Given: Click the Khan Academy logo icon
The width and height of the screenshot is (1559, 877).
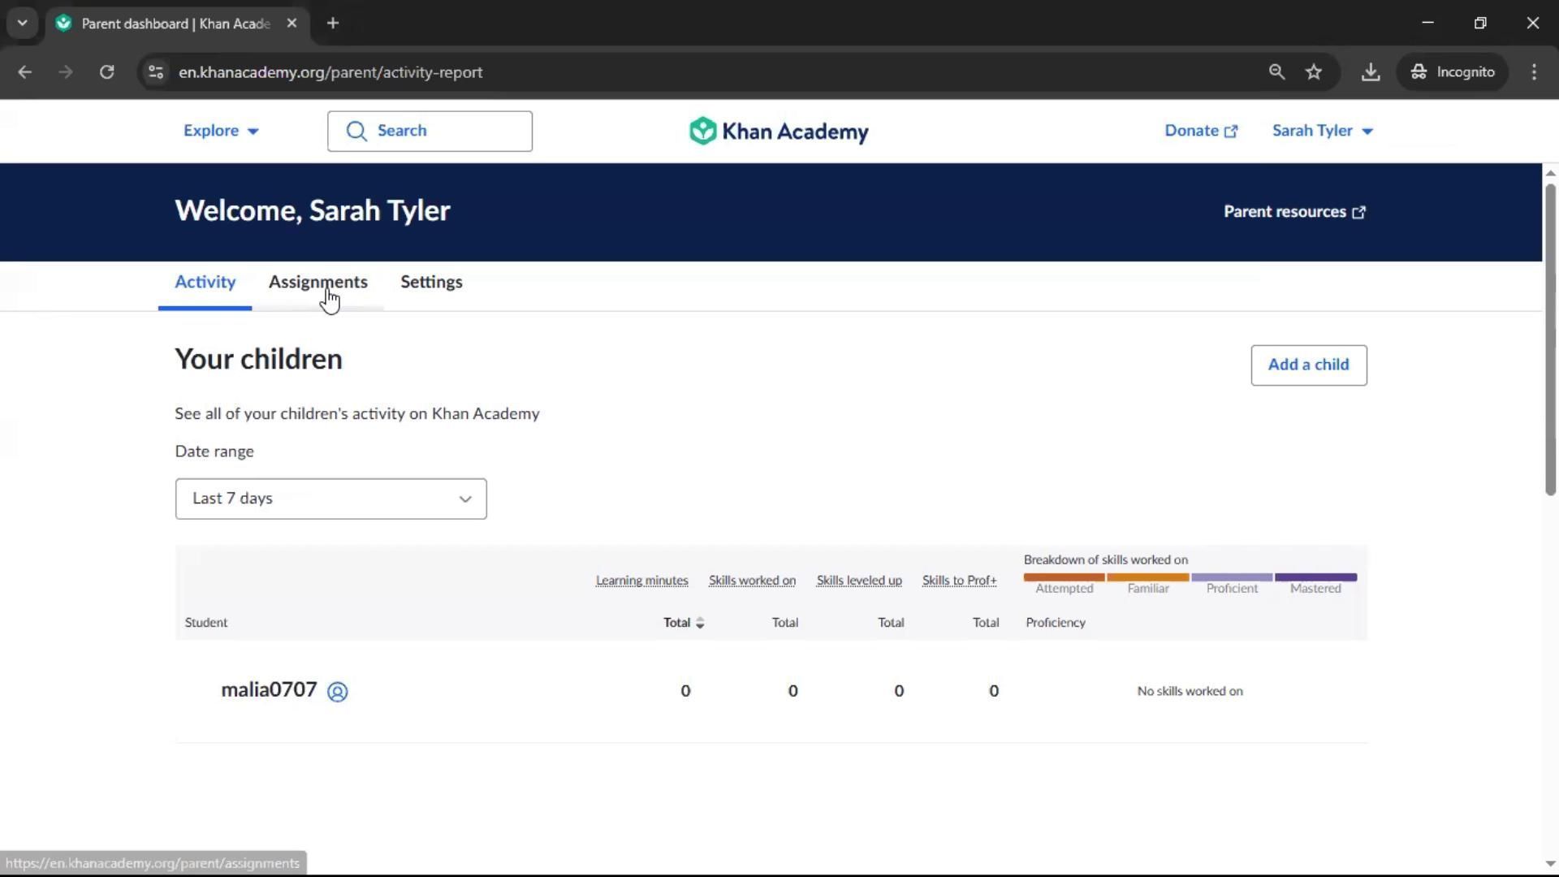Looking at the screenshot, I should pyautogui.click(x=702, y=131).
